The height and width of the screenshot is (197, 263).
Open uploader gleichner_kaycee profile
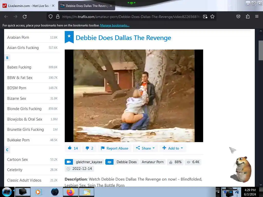tap(89, 162)
